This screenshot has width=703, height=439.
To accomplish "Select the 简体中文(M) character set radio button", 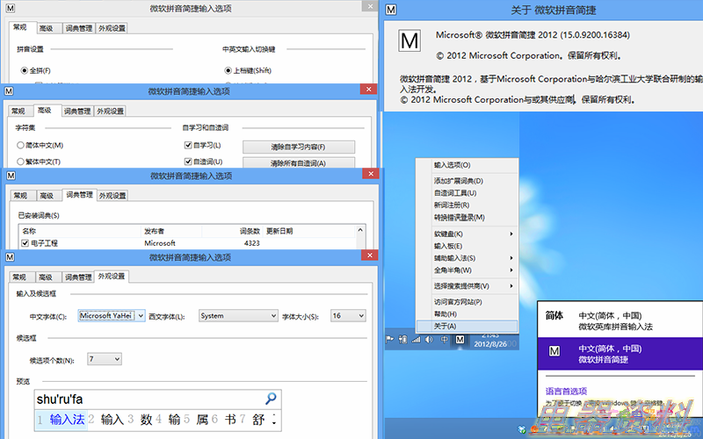I will 21,145.
